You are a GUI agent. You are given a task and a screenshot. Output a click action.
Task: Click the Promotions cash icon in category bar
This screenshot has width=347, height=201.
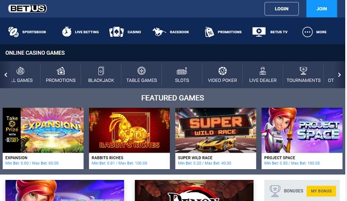60,71
